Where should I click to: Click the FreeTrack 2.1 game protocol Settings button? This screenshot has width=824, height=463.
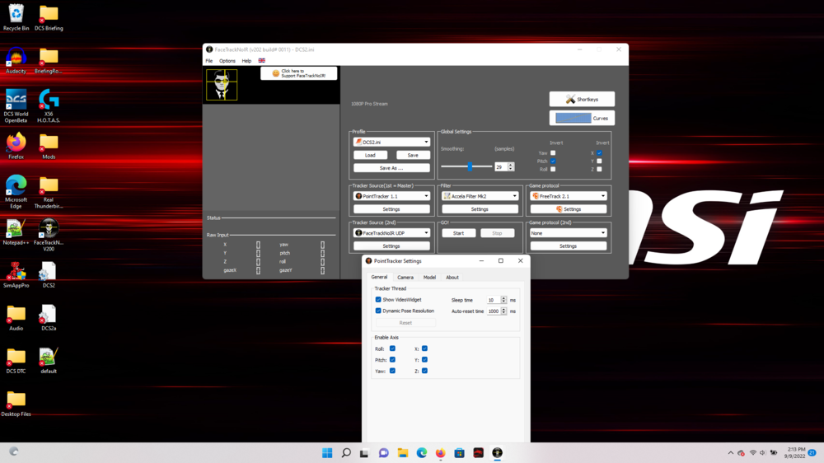(x=568, y=209)
